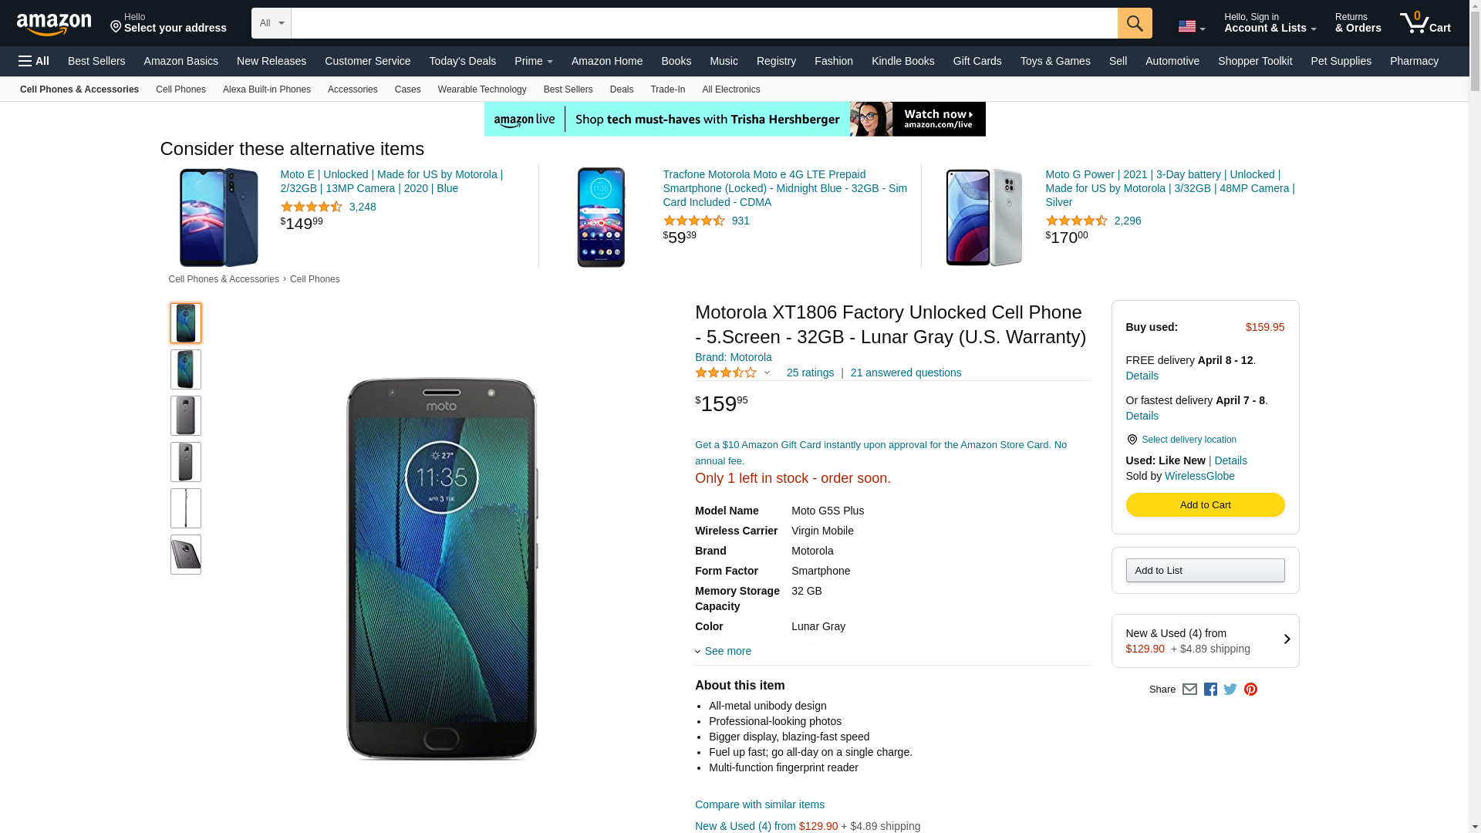This screenshot has width=1481, height=833.
Task: Click the search magnifier button
Action: pos(1134,23)
